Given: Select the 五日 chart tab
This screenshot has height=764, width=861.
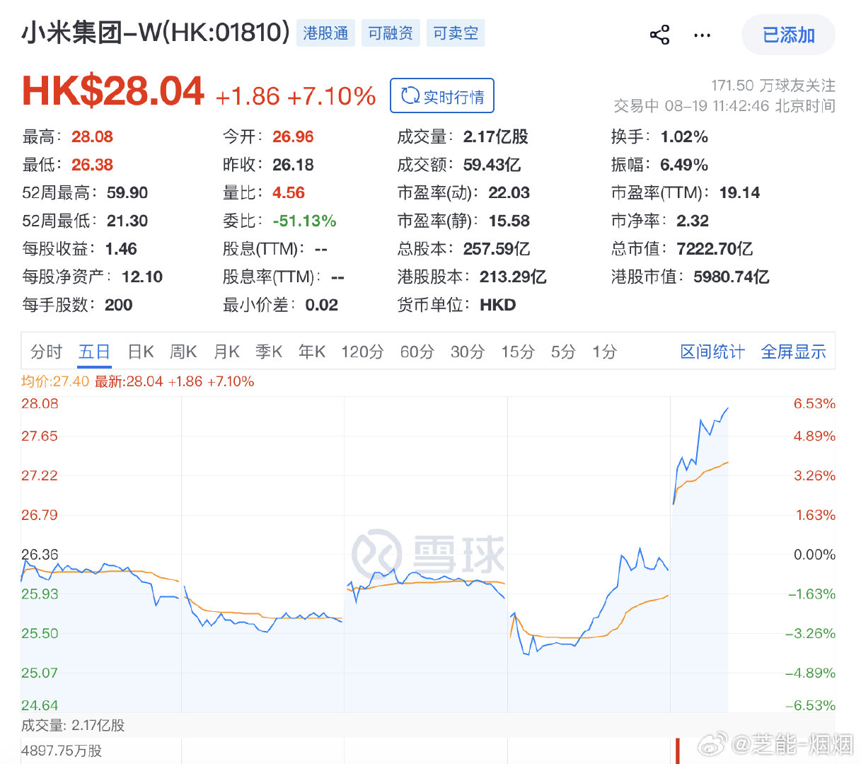Looking at the screenshot, I should coord(94,352).
